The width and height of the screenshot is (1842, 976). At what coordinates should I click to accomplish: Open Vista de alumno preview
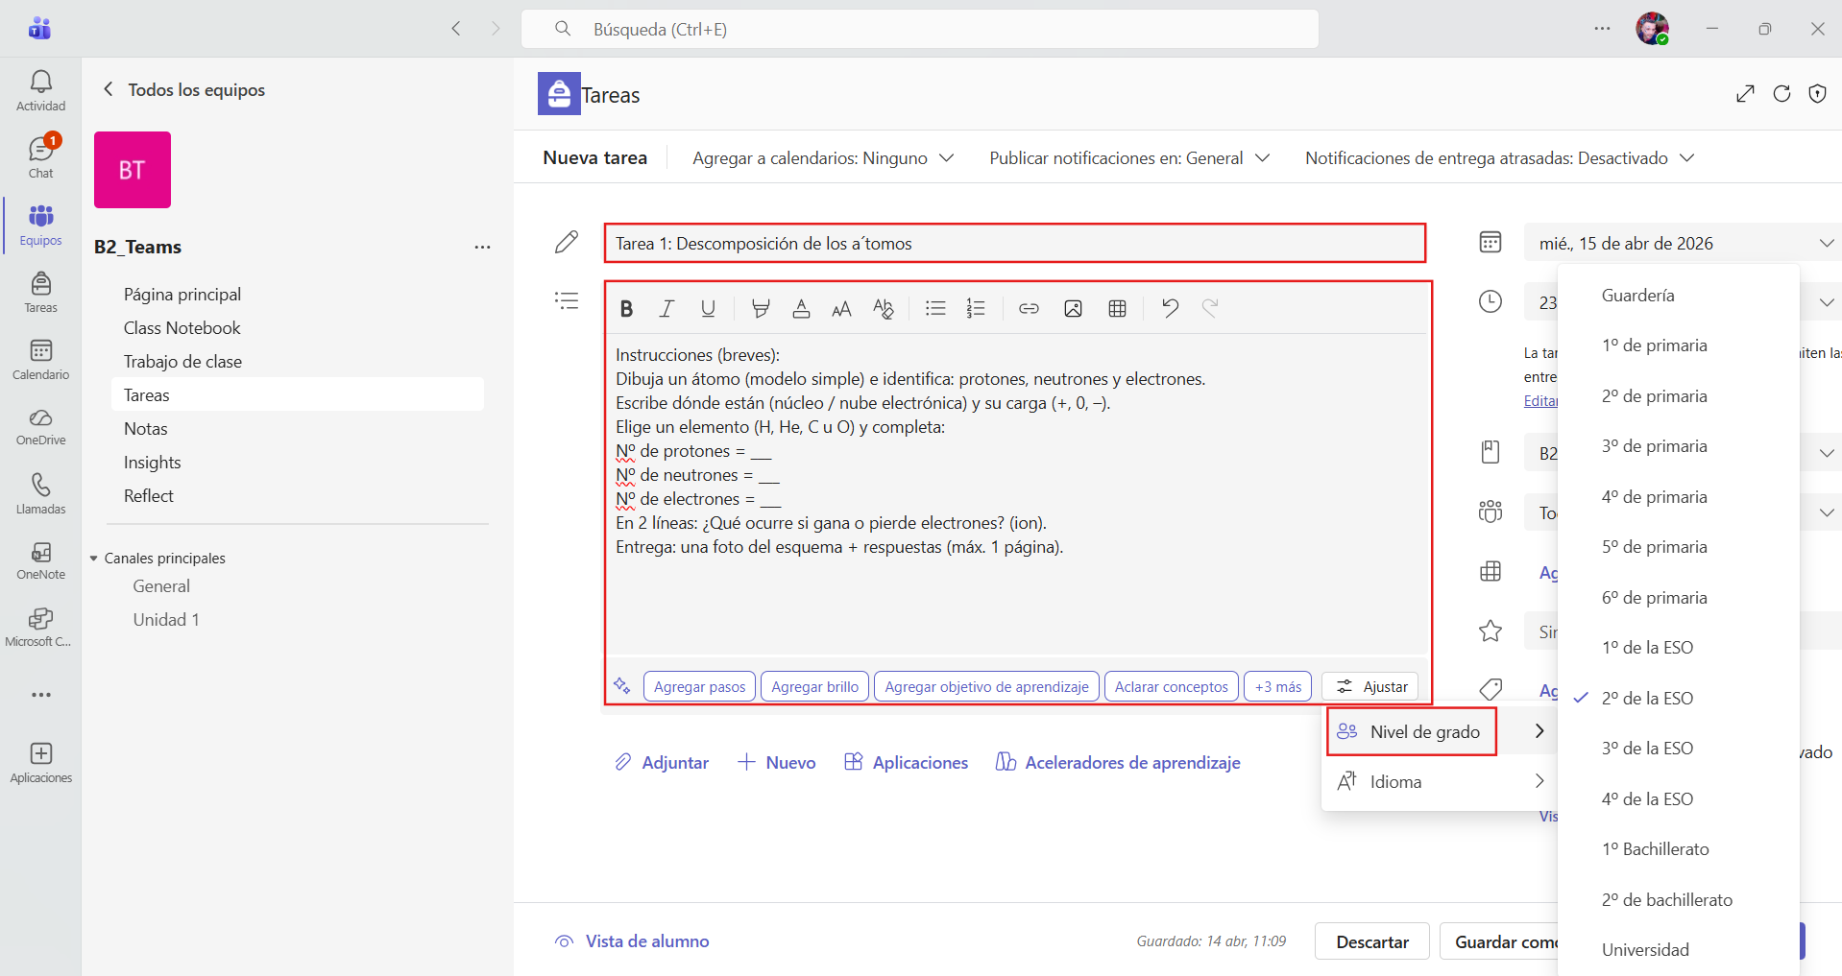coord(632,941)
